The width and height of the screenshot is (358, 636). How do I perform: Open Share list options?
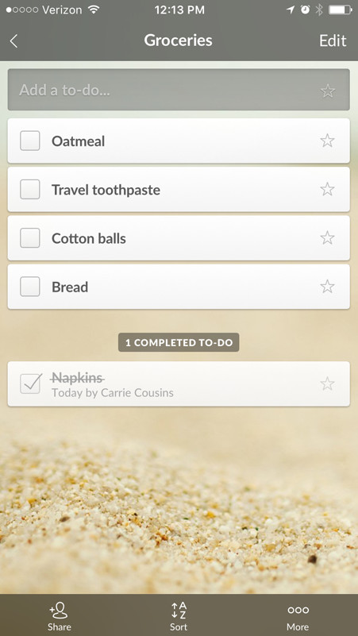(x=60, y=616)
